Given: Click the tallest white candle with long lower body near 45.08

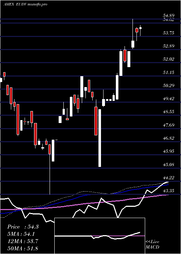Looking at the screenshot, I should click(100, 138).
